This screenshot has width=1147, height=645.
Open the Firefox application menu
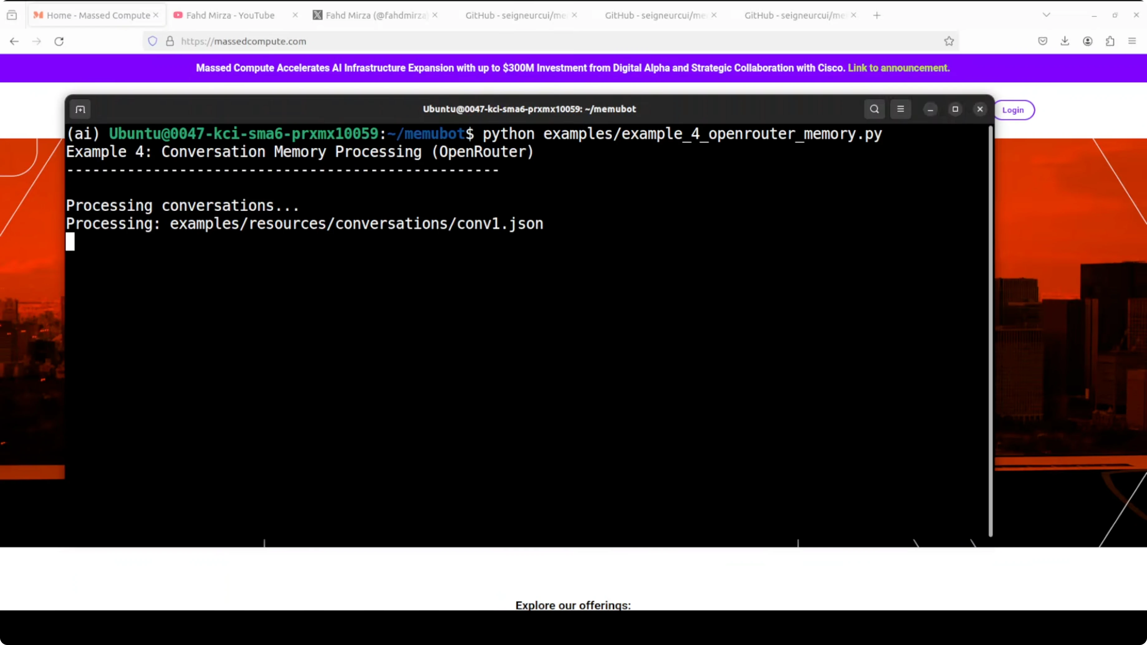(x=1132, y=41)
